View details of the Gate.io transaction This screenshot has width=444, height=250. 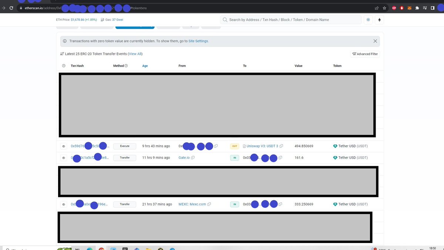coord(64,158)
